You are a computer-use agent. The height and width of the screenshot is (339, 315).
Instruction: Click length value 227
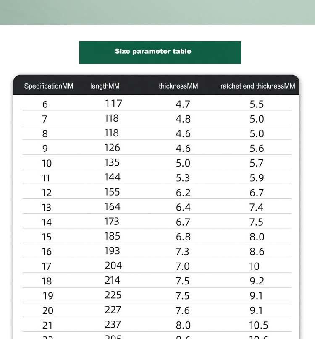[113, 310]
